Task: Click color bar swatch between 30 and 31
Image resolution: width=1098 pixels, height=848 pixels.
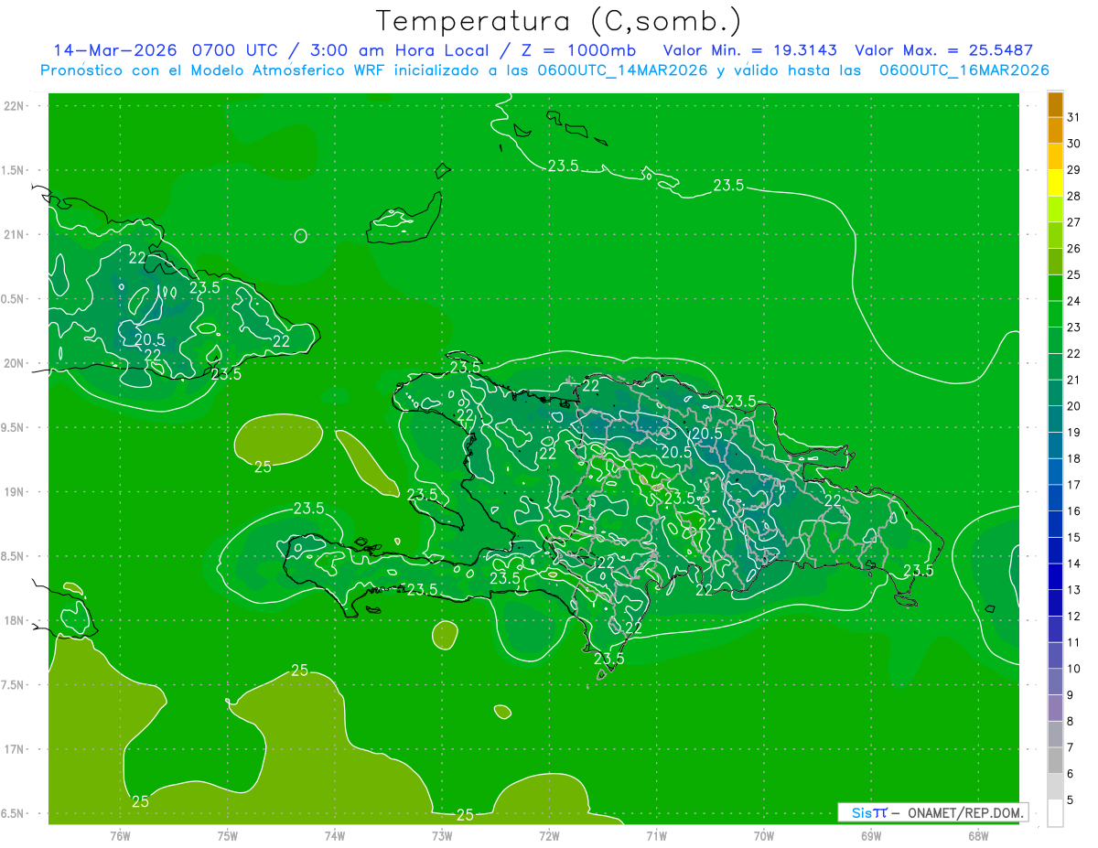Action: point(1055,131)
